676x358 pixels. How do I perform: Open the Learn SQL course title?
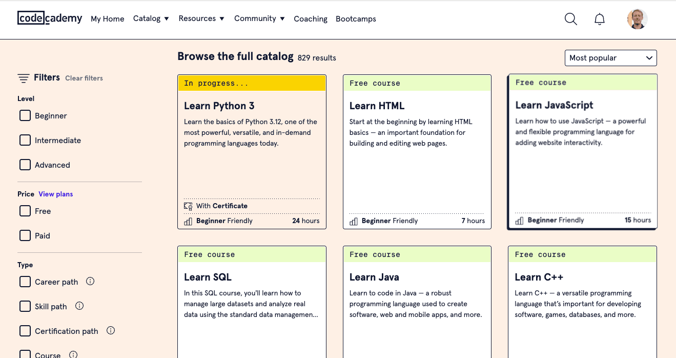point(208,277)
